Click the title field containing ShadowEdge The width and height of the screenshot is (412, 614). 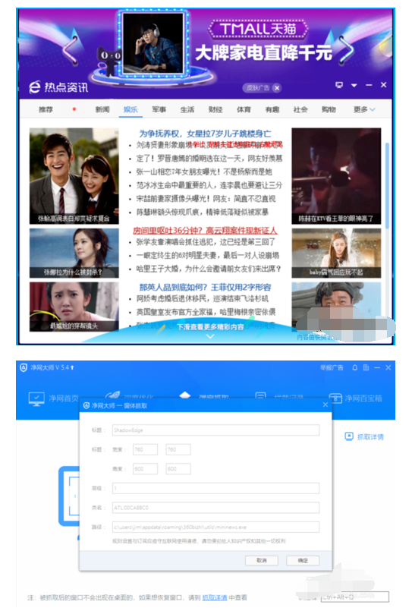click(215, 430)
